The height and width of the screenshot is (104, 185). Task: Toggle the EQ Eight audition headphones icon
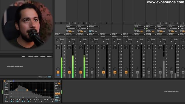click(56, 83)
